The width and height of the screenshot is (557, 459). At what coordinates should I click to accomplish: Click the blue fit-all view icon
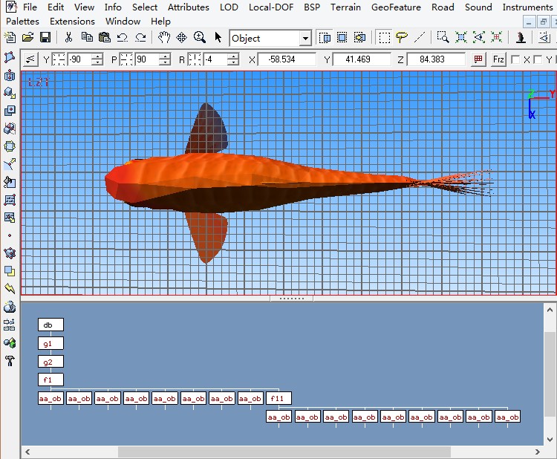(461, 37)
